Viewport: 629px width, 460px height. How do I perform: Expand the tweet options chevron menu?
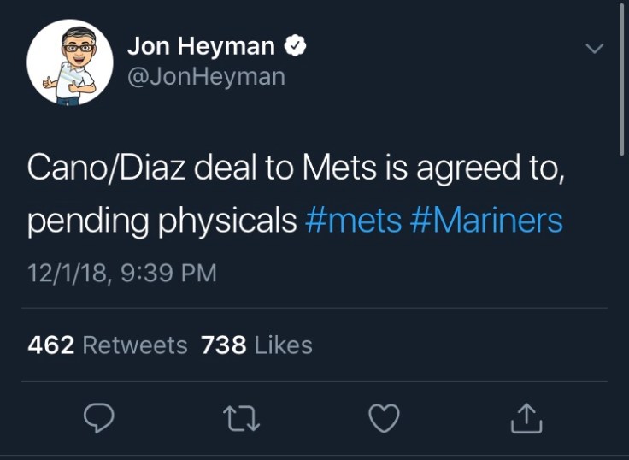(x=594, y=49)
